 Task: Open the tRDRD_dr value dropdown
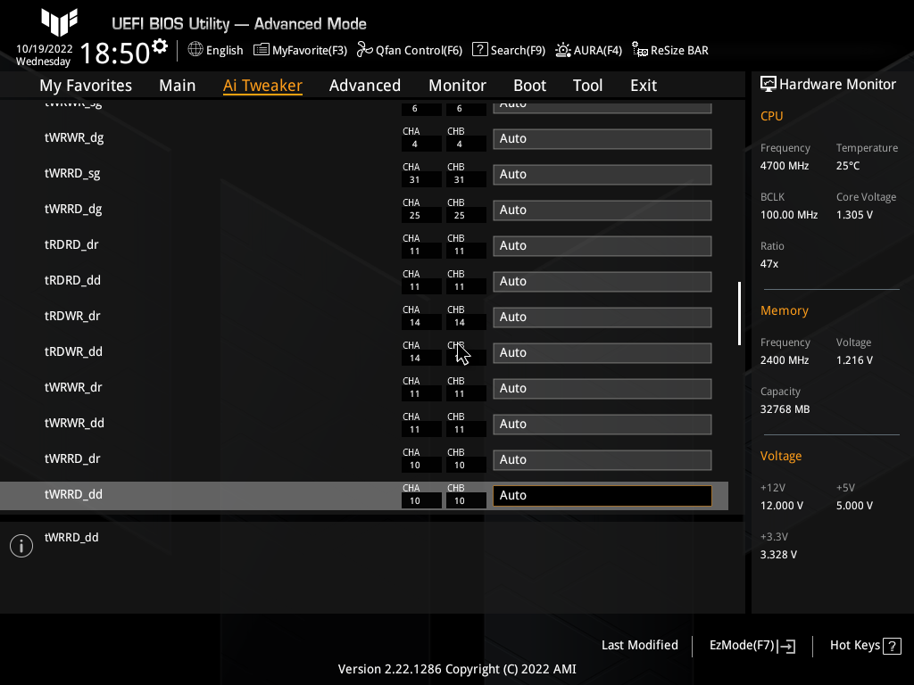tap(602, 245)
